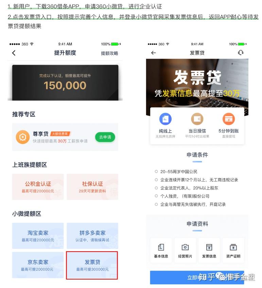The width and height of the screenshot is (262, 288).
Task: Open customer service headset icon
Action: pyautogui.click(x=241, y=53)
